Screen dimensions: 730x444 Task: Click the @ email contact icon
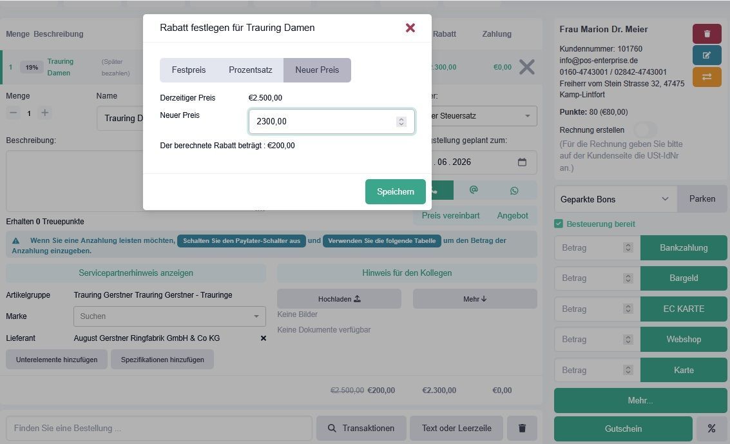click(474, 190)
